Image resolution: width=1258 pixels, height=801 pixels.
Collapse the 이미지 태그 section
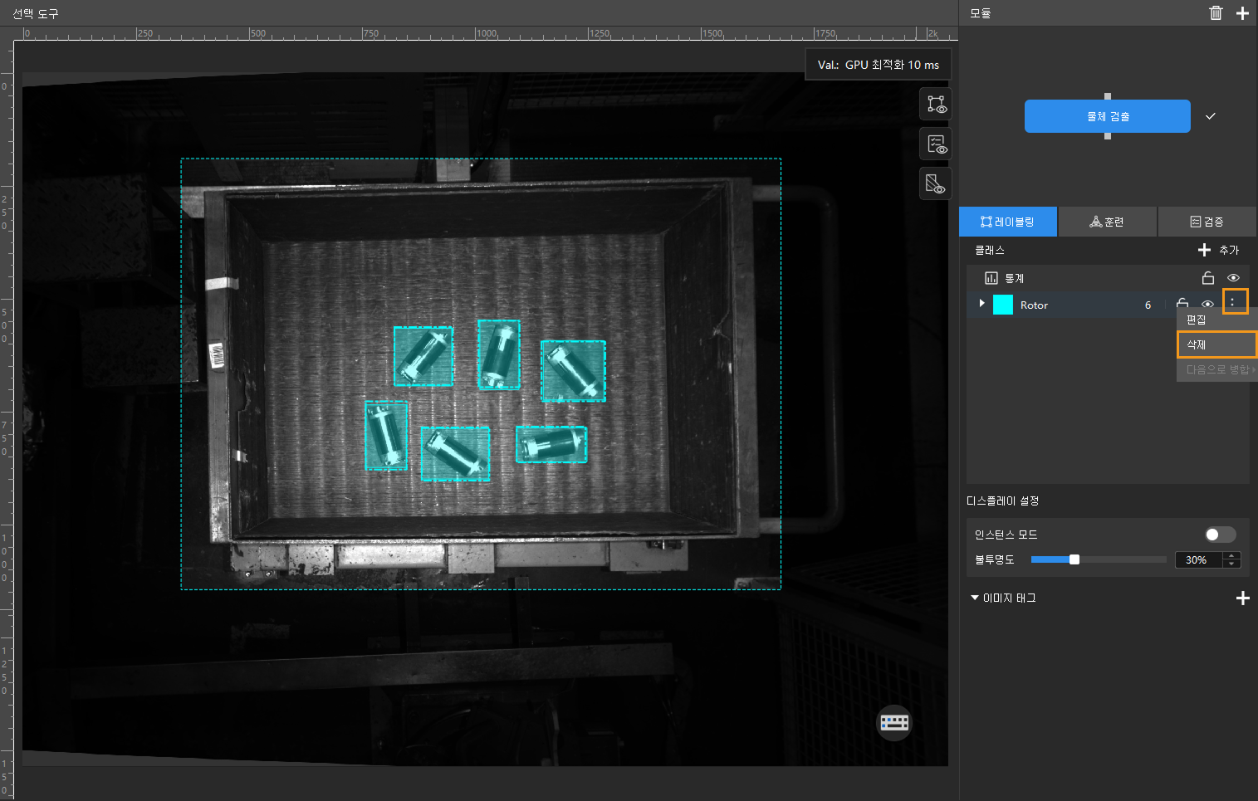975,598
